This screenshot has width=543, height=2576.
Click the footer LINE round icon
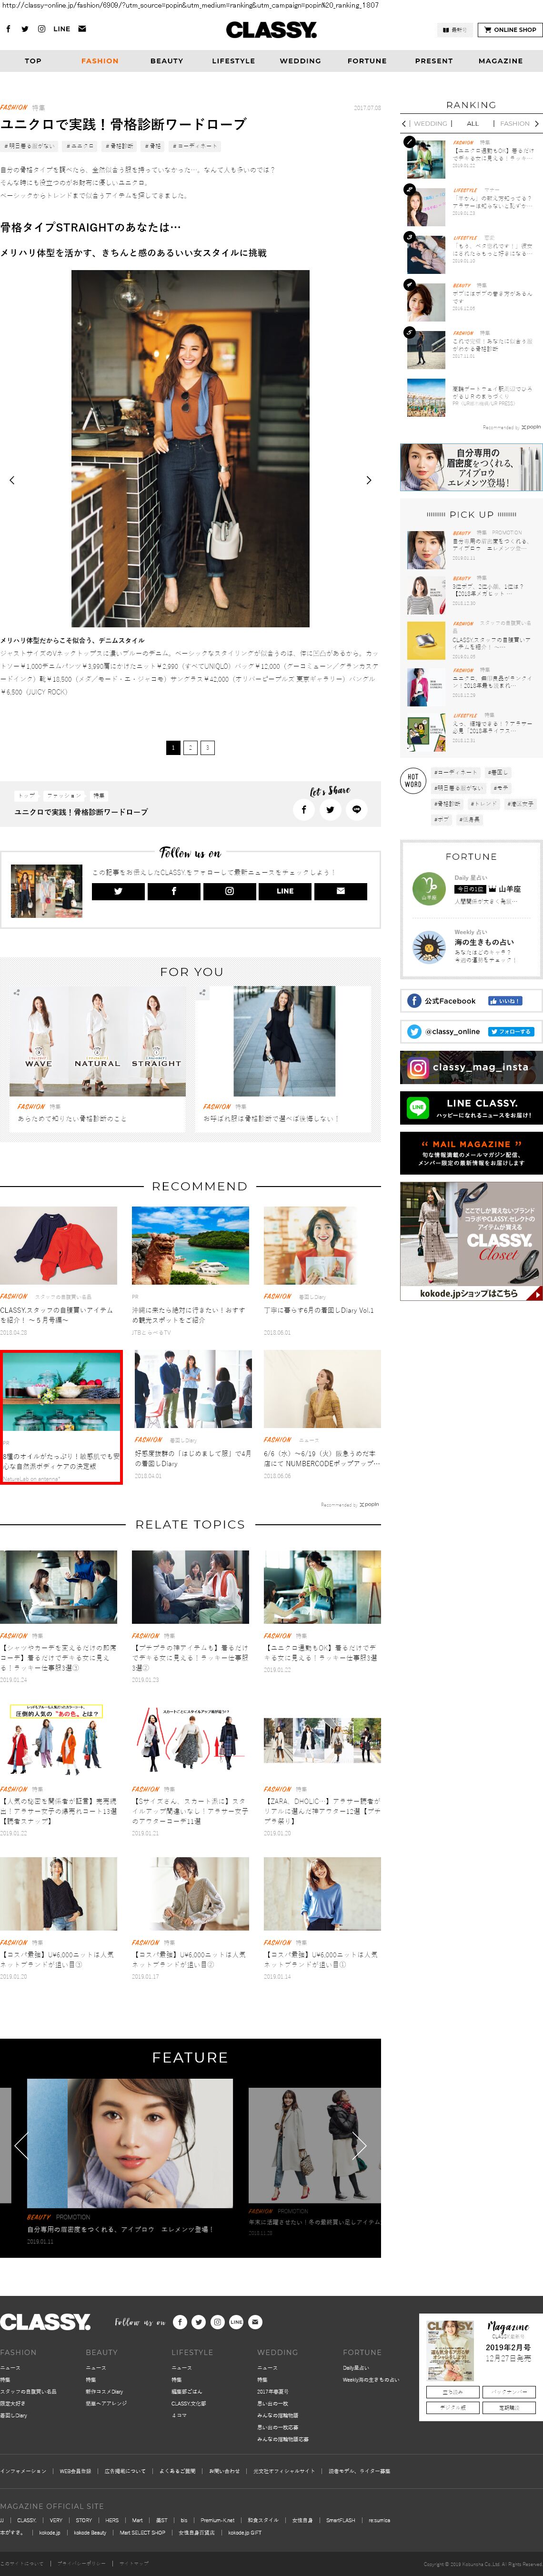(236, 2322)
